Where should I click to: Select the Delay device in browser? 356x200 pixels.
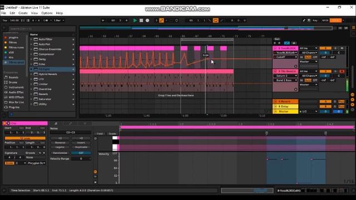pyautogui.click(x=42, y=59)
